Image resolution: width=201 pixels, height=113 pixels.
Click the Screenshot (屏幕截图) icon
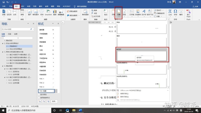pos(61,11)
